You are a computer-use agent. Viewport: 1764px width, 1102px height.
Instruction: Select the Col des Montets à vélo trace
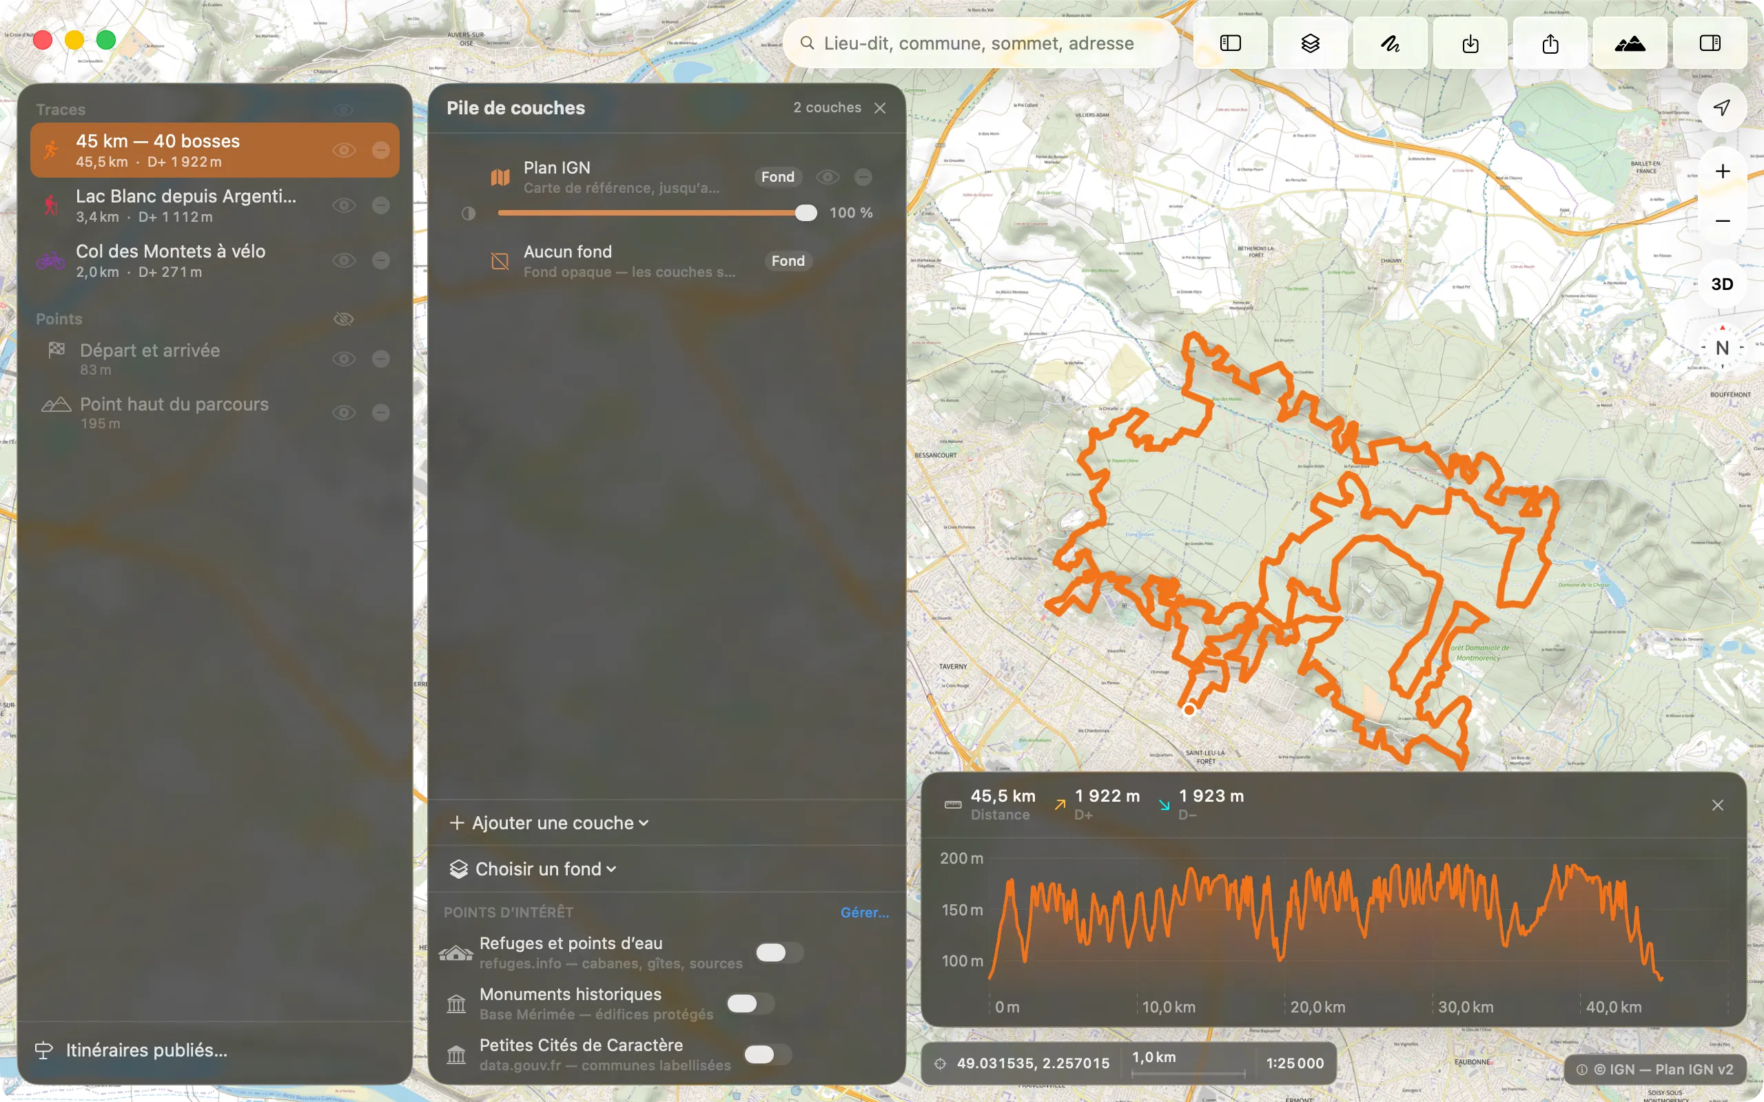click(215, 260)
